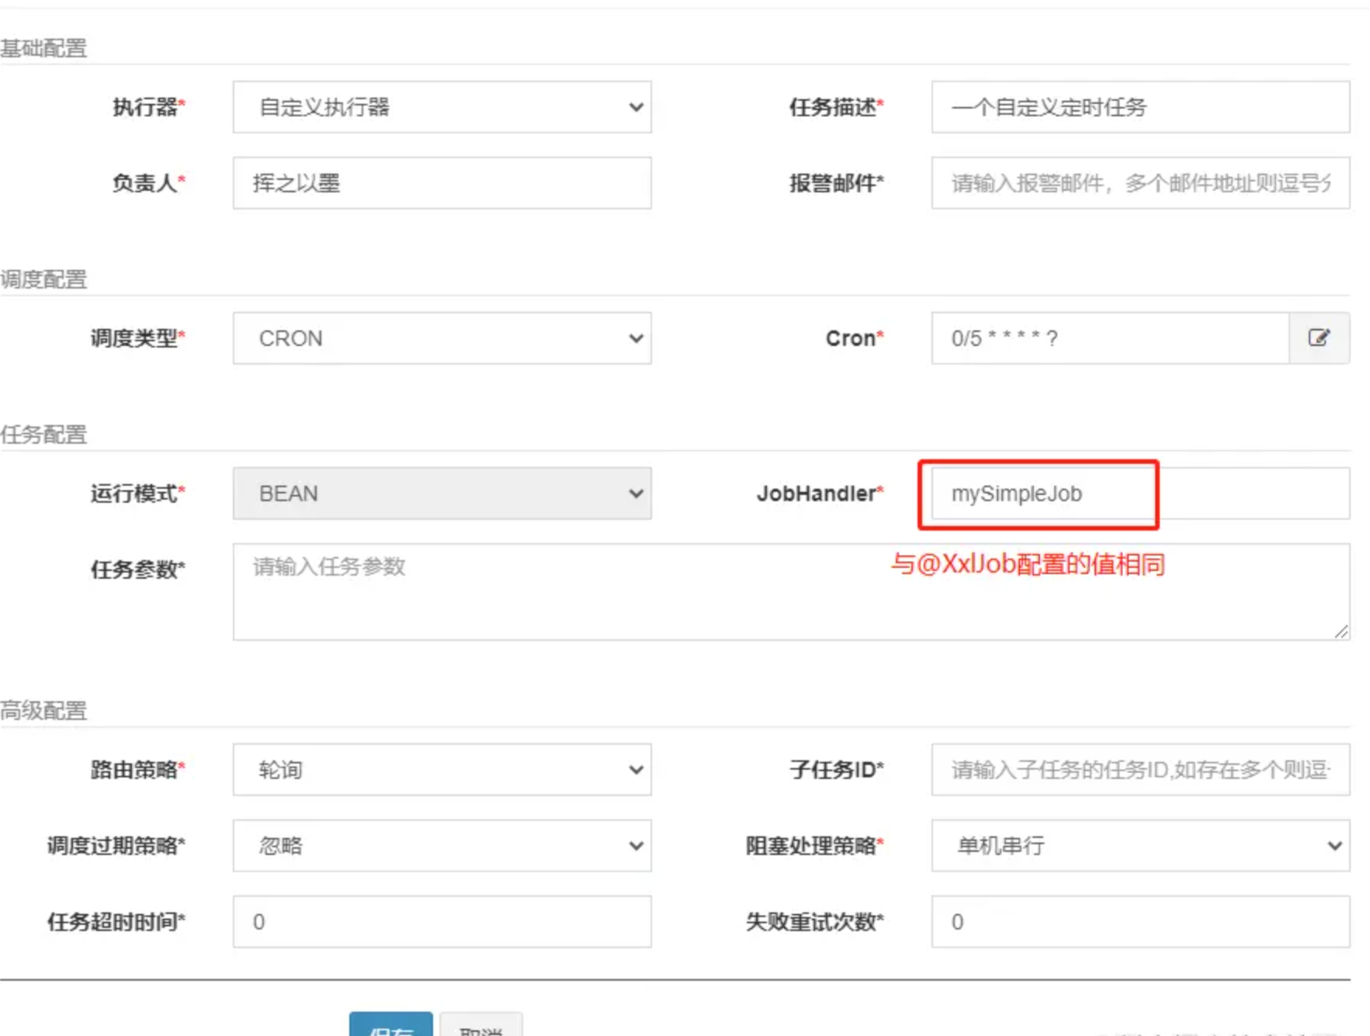Click the 阻塞处理策略 label

tap(815, 846)
